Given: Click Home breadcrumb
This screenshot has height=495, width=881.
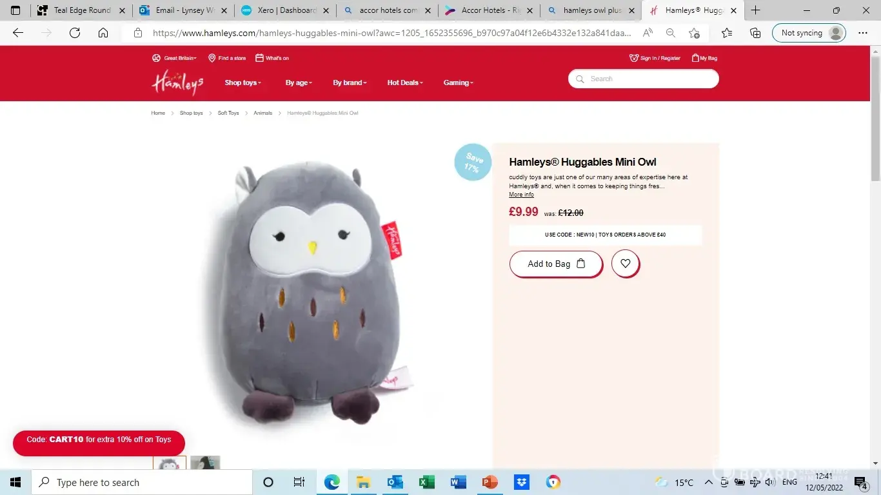Looking at the screenshot, I should [x=158, y=113].
